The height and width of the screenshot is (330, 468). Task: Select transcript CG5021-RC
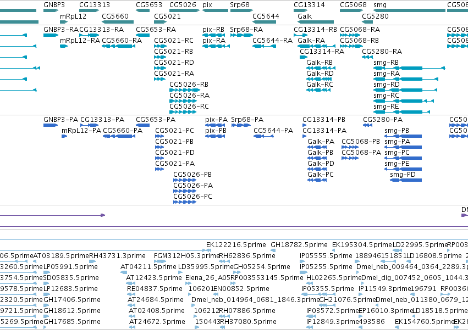pyautogui.click(x=160, y=46)
